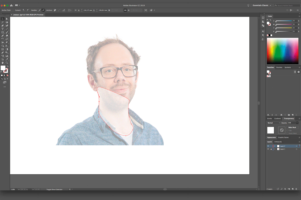
Task: Enable the Invert Mask checkbox
Action: [x=287, y=133]
